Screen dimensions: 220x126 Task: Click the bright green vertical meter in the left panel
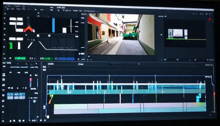pyautogui.click(x=11, y=46)
